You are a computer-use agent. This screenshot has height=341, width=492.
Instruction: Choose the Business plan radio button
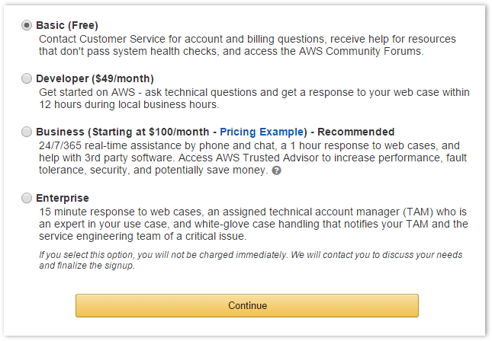27,132
